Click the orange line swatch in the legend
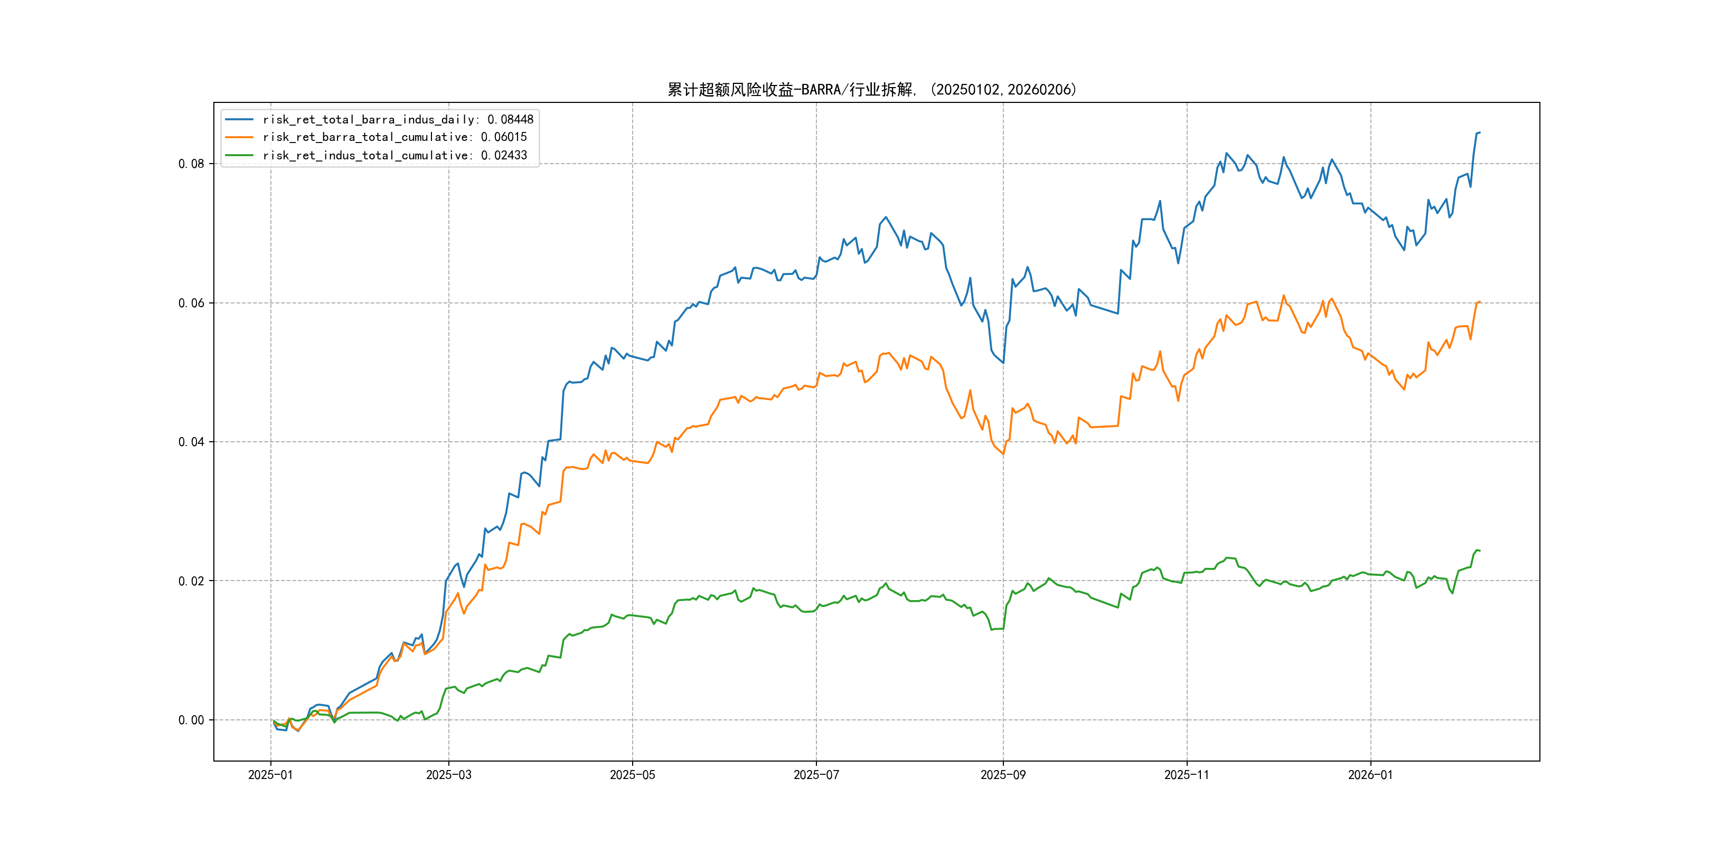Viewport: 1711px width, 855px height. tap(239, 137)
